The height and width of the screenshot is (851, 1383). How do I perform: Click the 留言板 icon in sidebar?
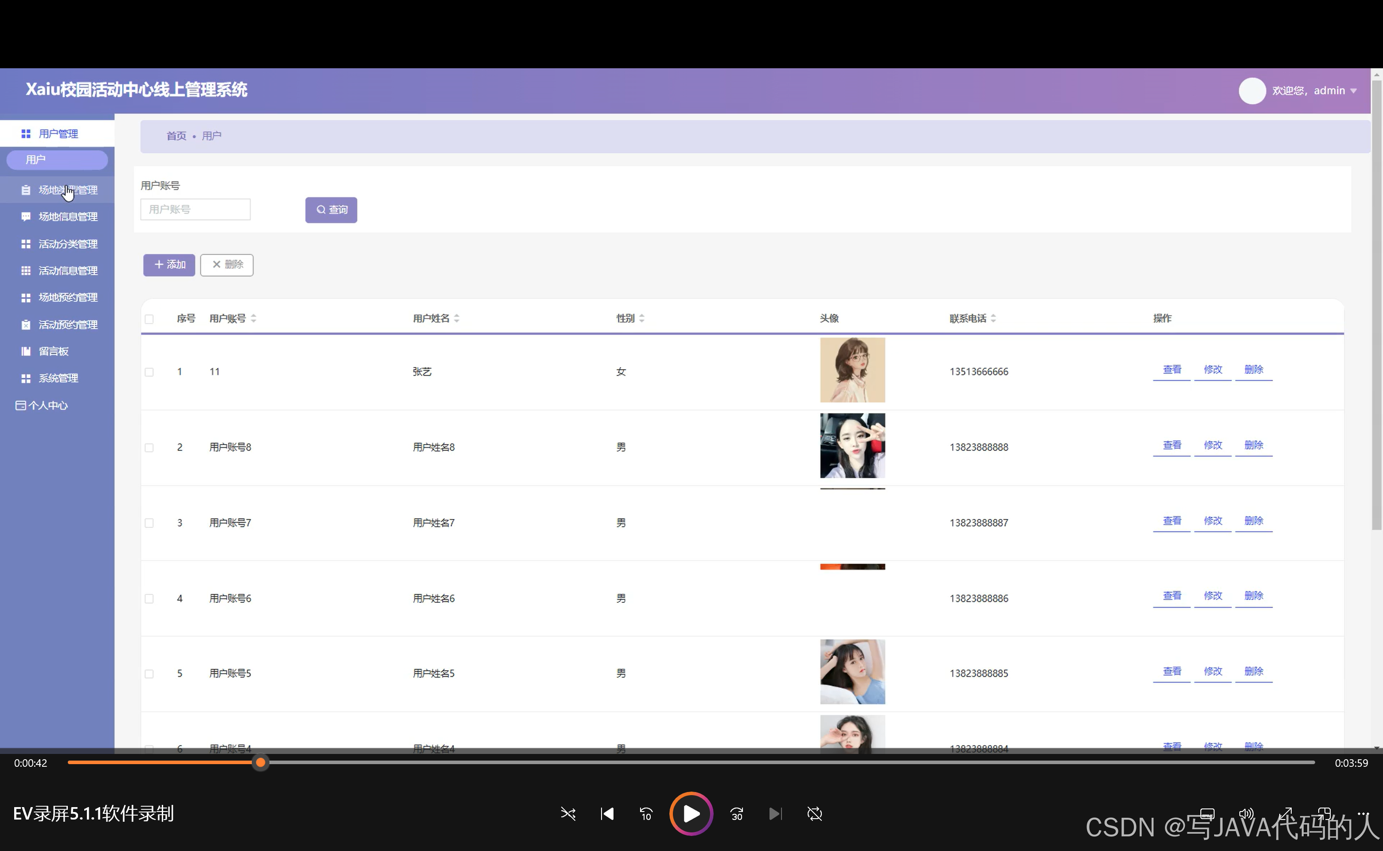(x=26, y=351)
